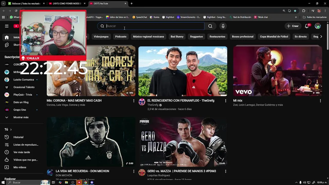Show hidden bookmarks with double chevron
Screen dimensions: 329x185
[x=296, y=17]
